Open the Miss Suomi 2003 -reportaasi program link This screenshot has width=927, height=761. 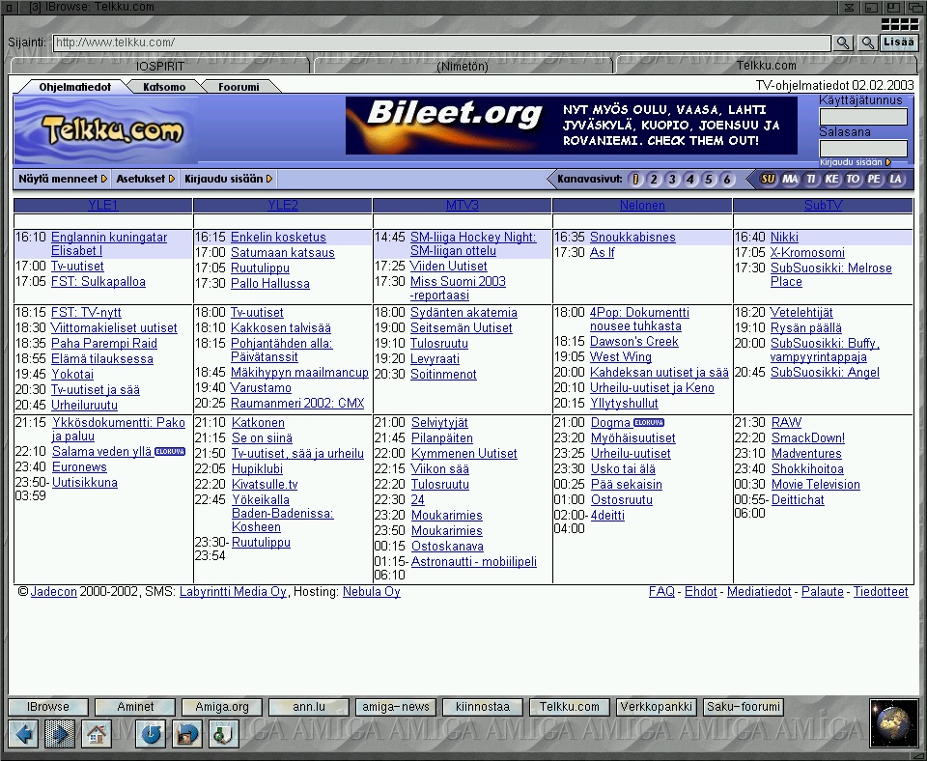coord(458,288)
